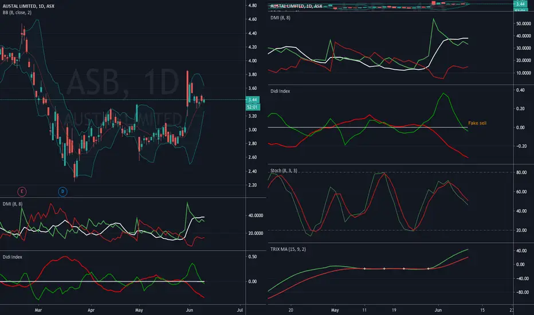Click the blue D dividend marker
The image size is (534, 315).
coord(62,191)
